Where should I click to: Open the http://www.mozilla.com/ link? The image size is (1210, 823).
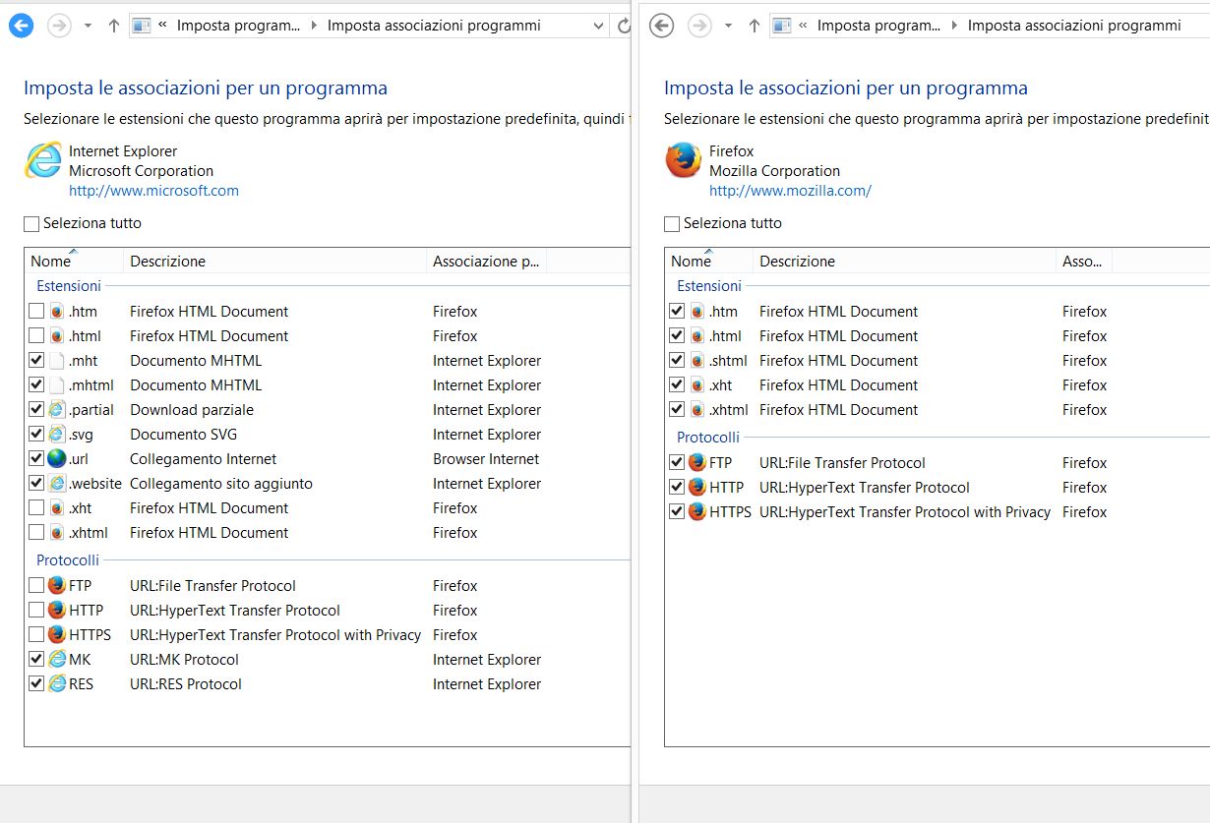click(790, 191)
